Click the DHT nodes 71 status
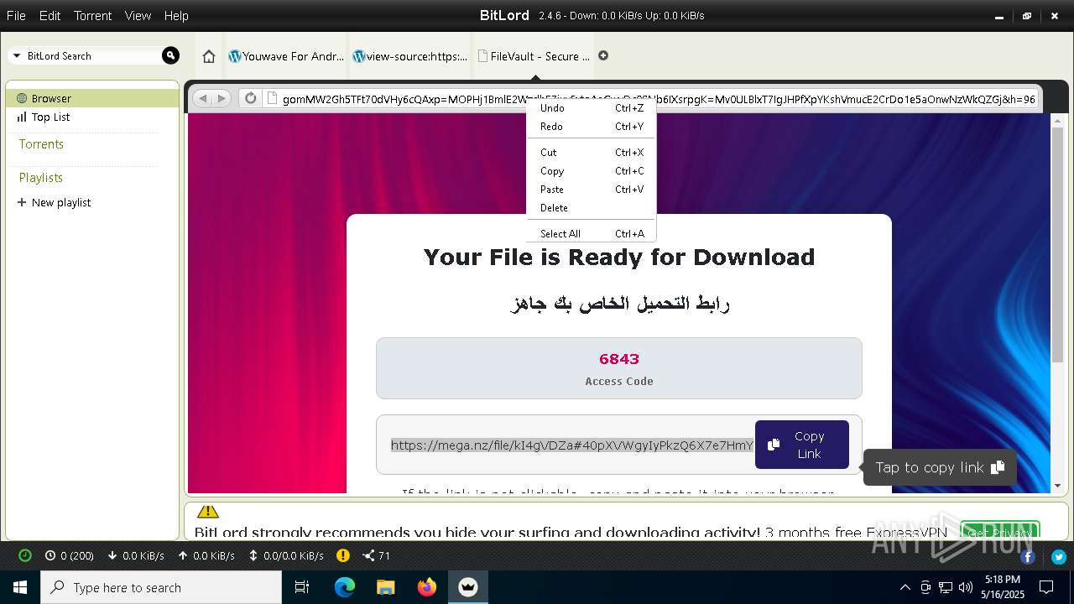Viewport: 1074px width, 604px height. click(x=377, y=555)
